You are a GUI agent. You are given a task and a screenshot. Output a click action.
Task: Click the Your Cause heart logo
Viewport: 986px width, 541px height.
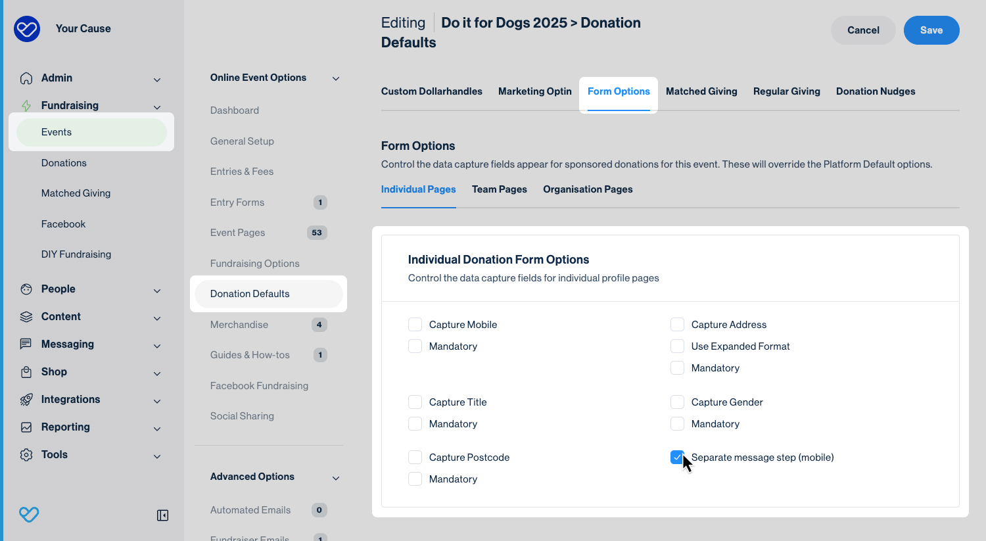tap(27, 29)
